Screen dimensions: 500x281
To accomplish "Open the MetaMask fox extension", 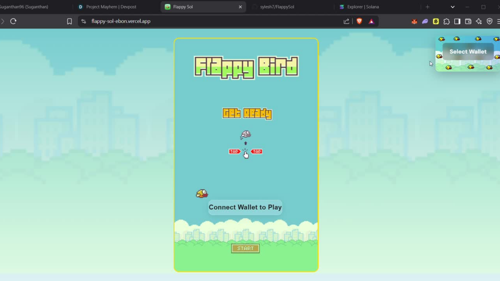I will [x=414, y=21].
